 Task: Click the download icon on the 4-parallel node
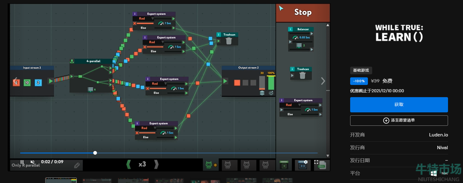[72, 61]
